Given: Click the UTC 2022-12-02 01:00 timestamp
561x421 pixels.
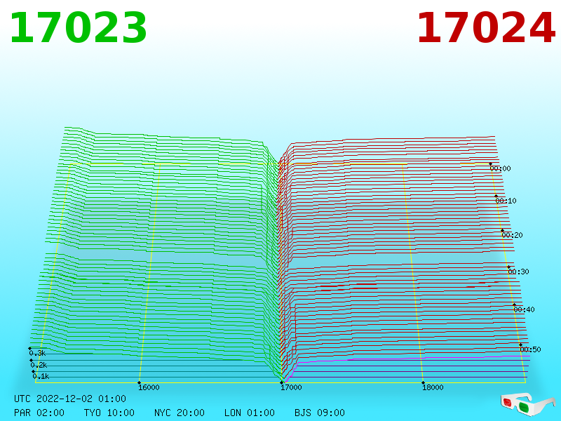Looking at the screenshot, I should 70,399.
